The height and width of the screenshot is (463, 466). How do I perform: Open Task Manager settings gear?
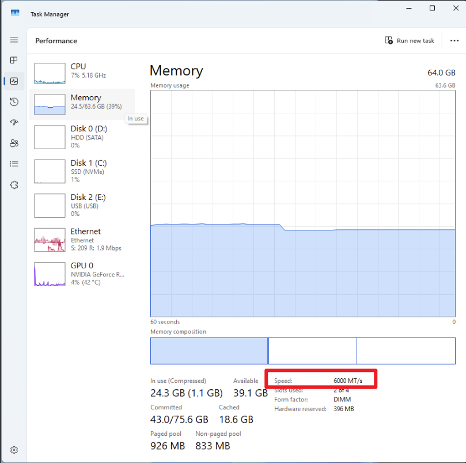point(14,450)
